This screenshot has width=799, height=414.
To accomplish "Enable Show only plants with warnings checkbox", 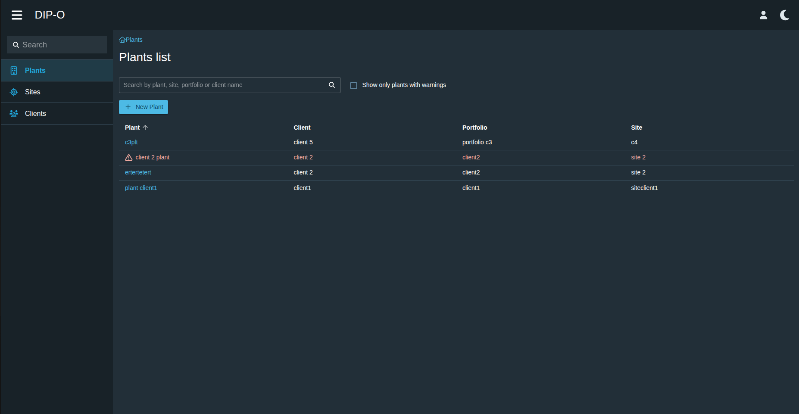I will point(354,85).
